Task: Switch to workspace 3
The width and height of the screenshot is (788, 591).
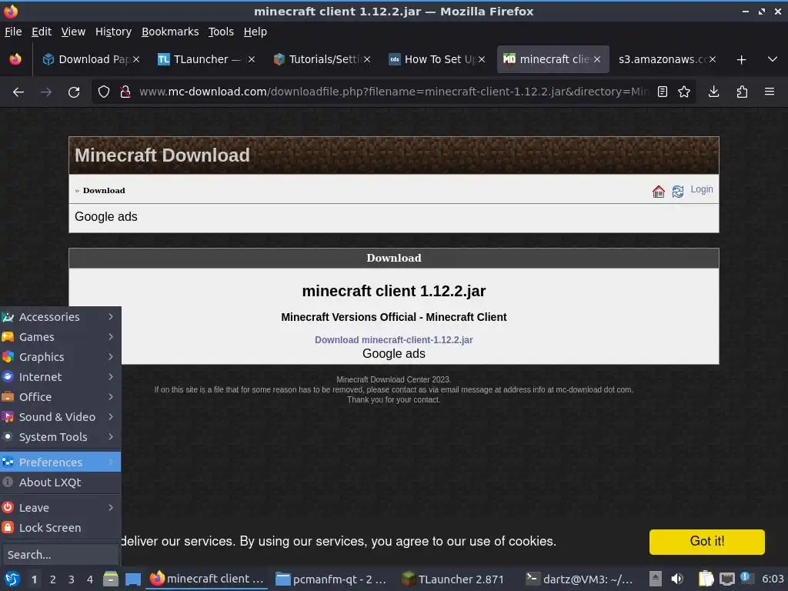Action: click(x=72, y=579)
